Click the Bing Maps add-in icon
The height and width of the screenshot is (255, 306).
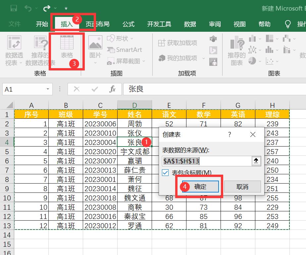point(213,50)
